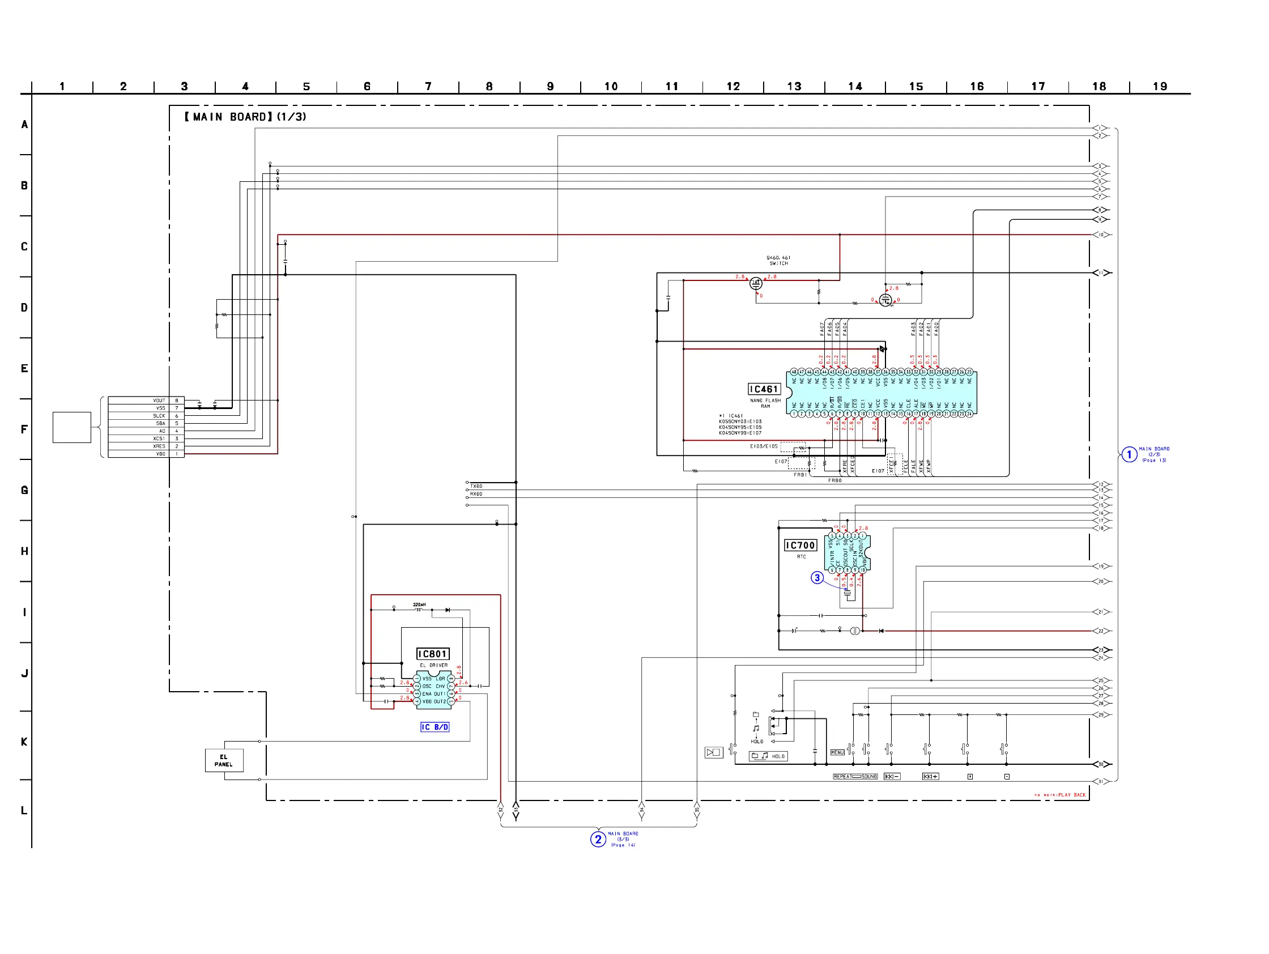Click the MAIN BOARD (1/3) title

point(245,117)
